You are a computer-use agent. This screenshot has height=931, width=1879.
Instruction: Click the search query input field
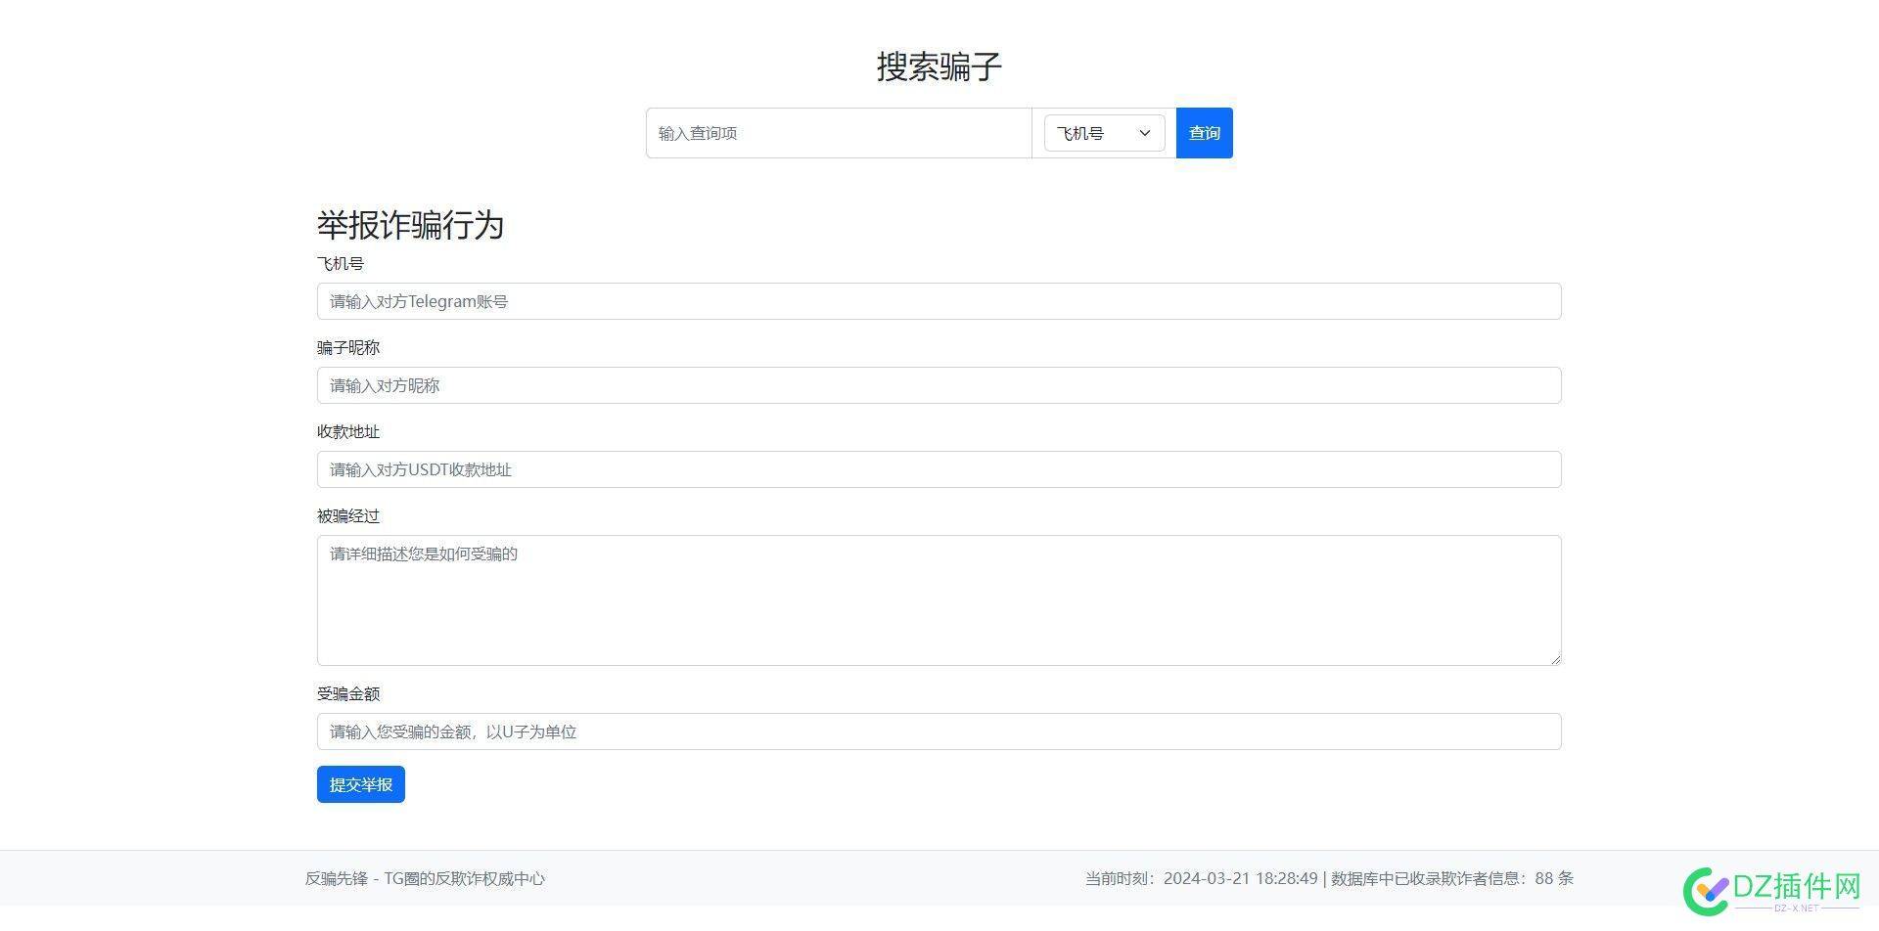point(839,133)
